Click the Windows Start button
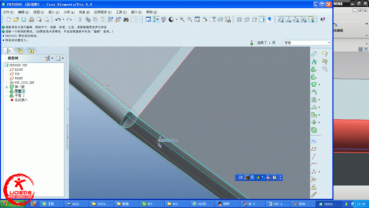Screen dimensions: 369x208 [13, 204]
